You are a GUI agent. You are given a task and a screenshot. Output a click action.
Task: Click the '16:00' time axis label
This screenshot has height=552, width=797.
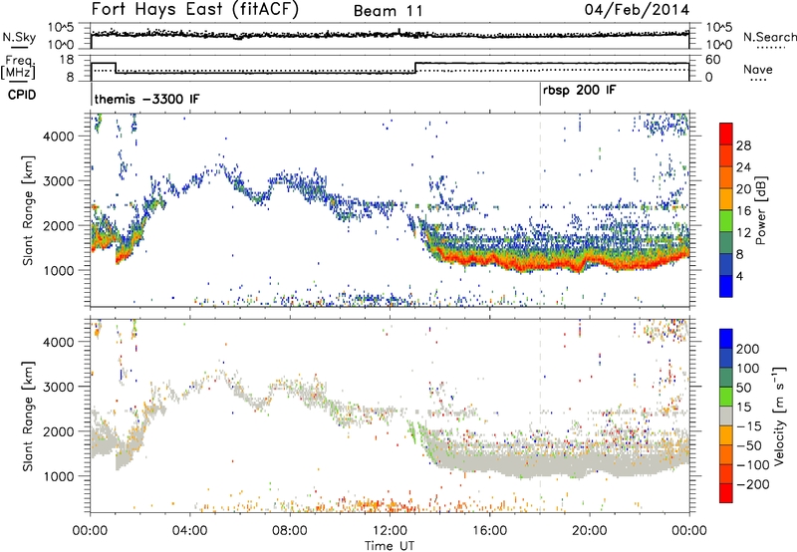tap(489, 531)
